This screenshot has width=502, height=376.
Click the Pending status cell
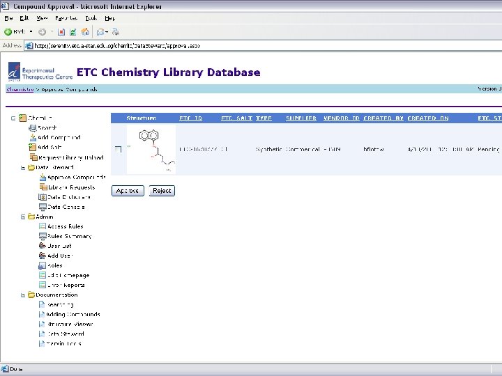489,149
